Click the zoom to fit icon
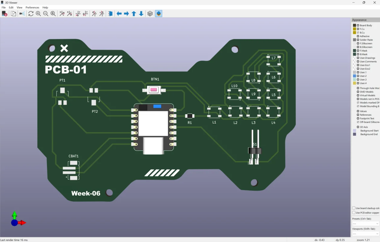 tap(53, 14)
